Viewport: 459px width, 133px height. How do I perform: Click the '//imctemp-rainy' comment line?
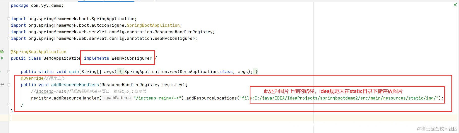point(89,91)
